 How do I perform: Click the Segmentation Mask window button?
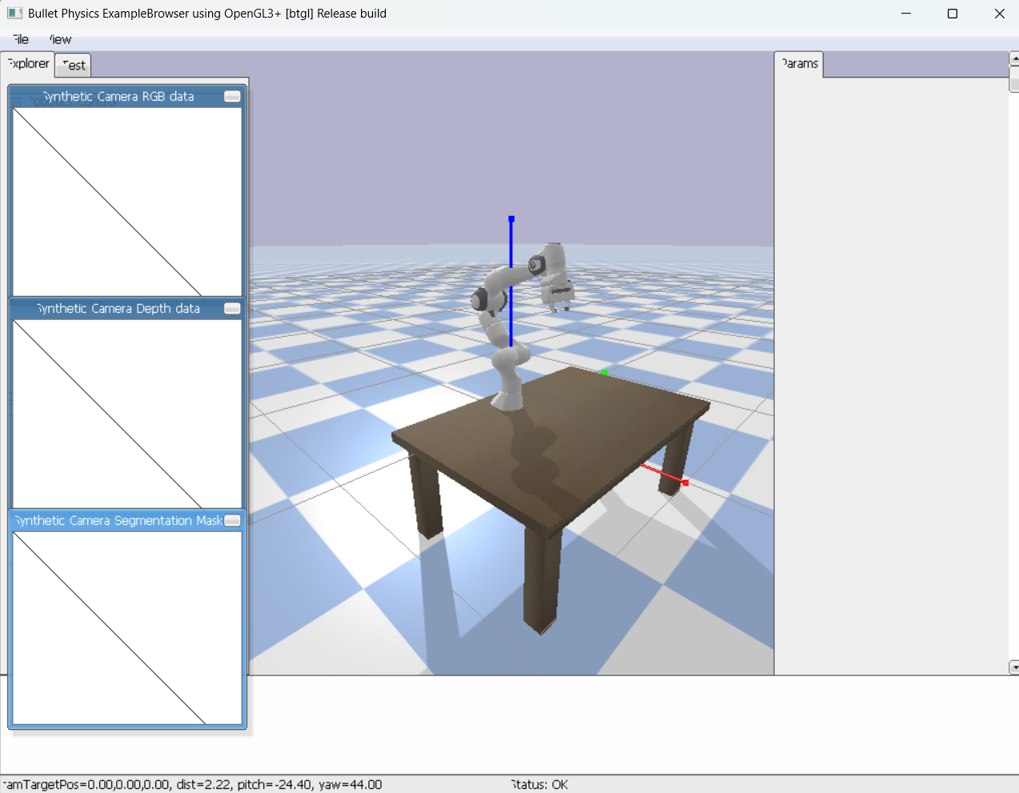coord(232,520)
